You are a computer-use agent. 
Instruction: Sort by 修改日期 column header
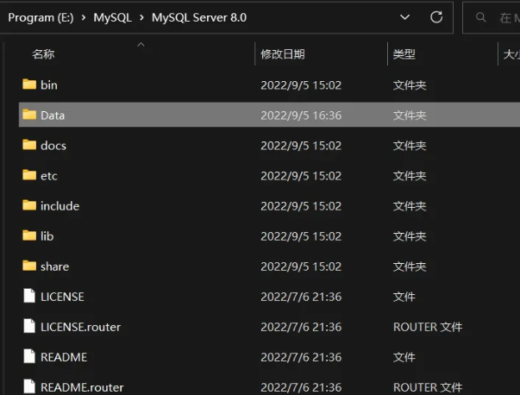pyautogui.click(x=283, y=54)
